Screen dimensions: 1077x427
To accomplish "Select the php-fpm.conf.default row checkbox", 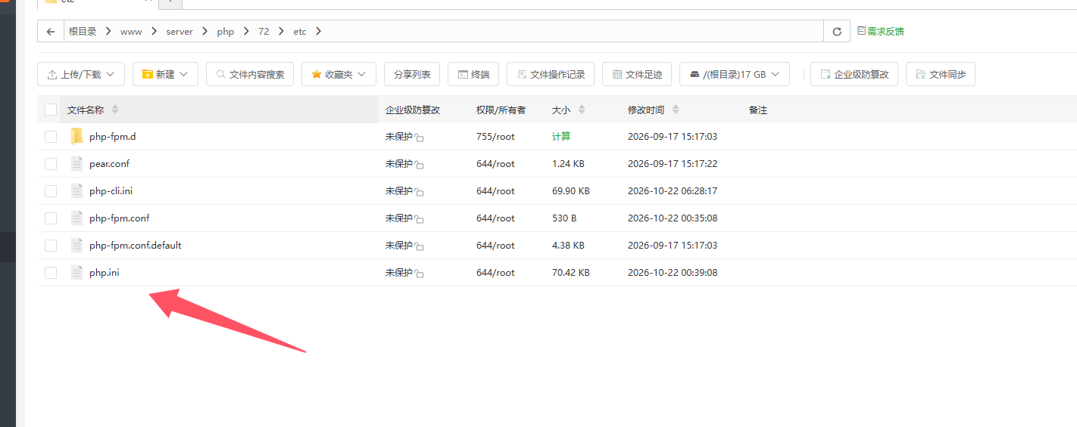I will pyautogui.click(x=51, y=246).
